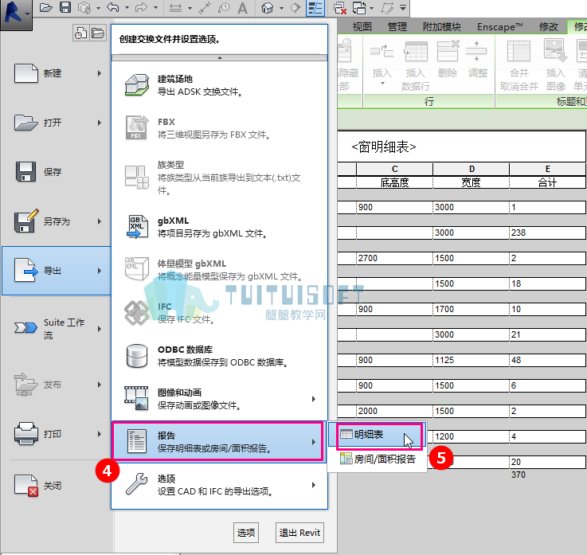Select Open (打开) in application menu
The width and height of the screenshot is (587, 555).
(x=57, y=123)
